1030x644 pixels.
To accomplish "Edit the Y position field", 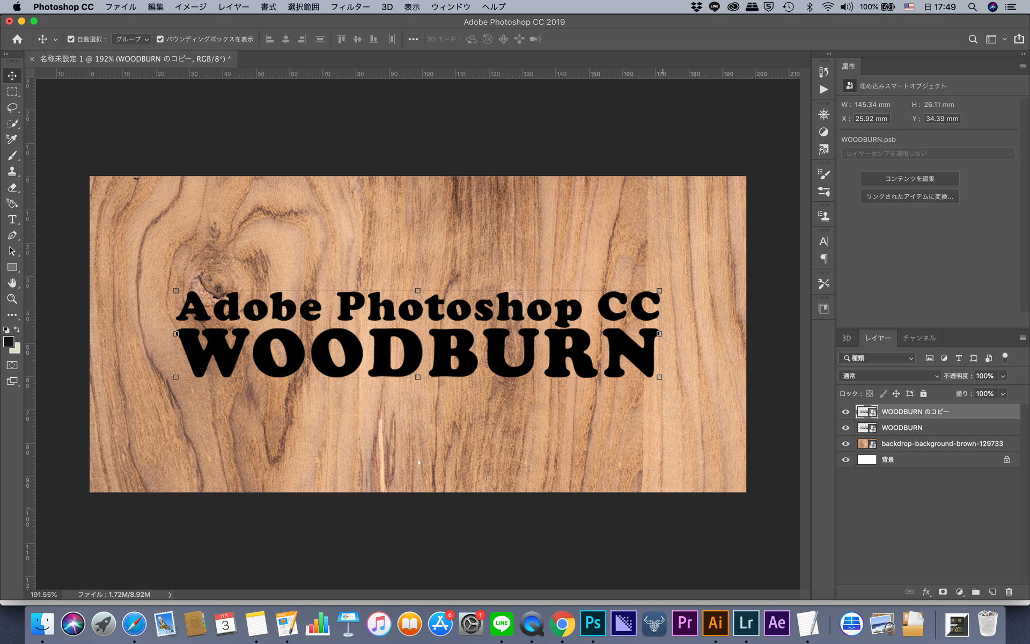I will pyautogui.click(x=942, y=119).
